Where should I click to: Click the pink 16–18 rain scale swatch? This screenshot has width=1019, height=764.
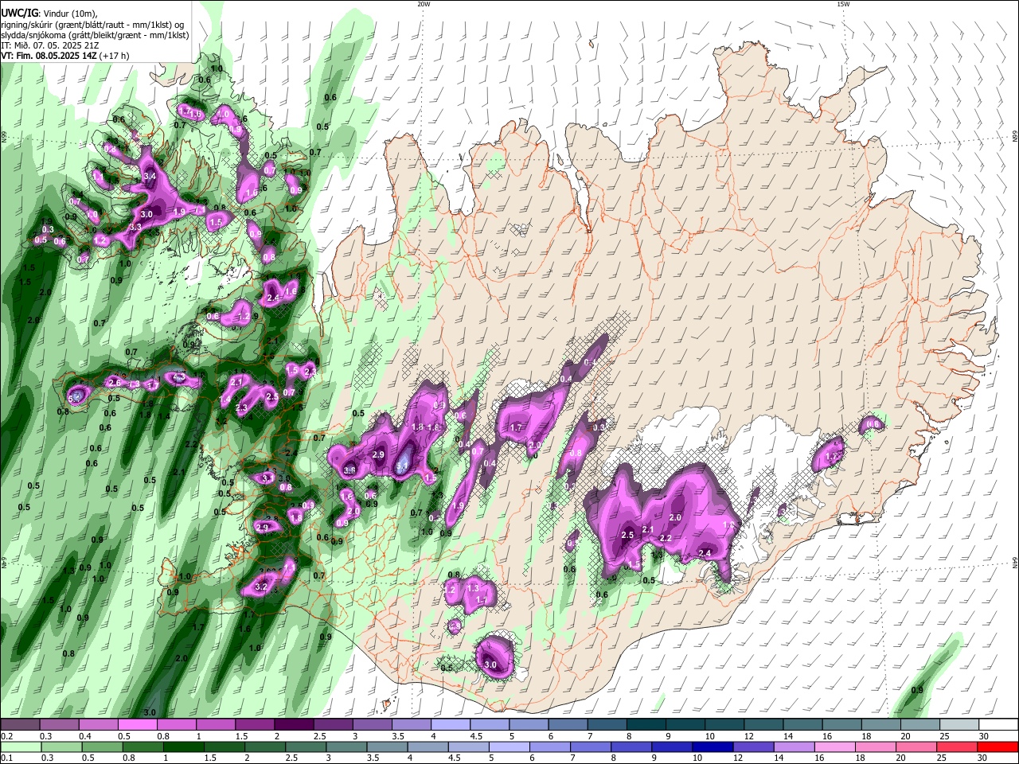[x=834, y=746]
